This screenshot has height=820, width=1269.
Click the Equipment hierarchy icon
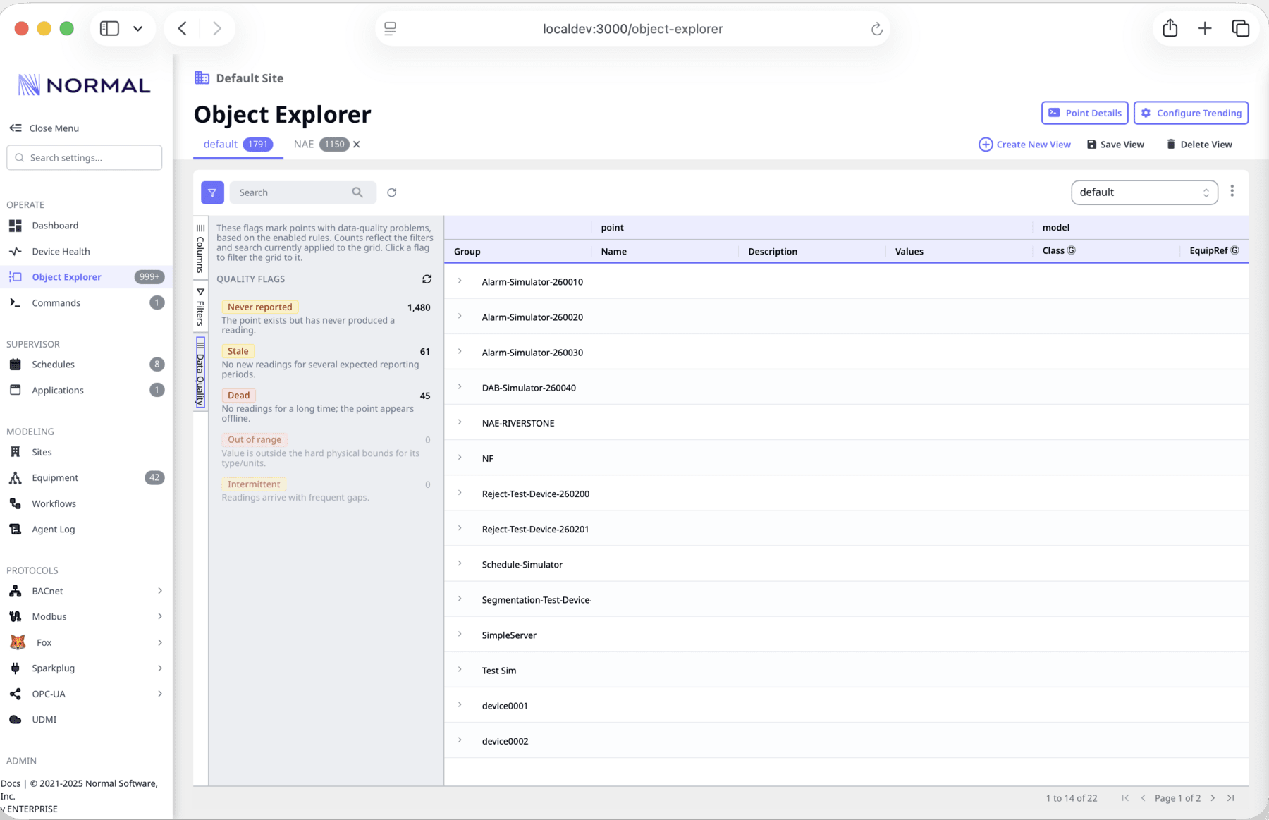point(16,478)
